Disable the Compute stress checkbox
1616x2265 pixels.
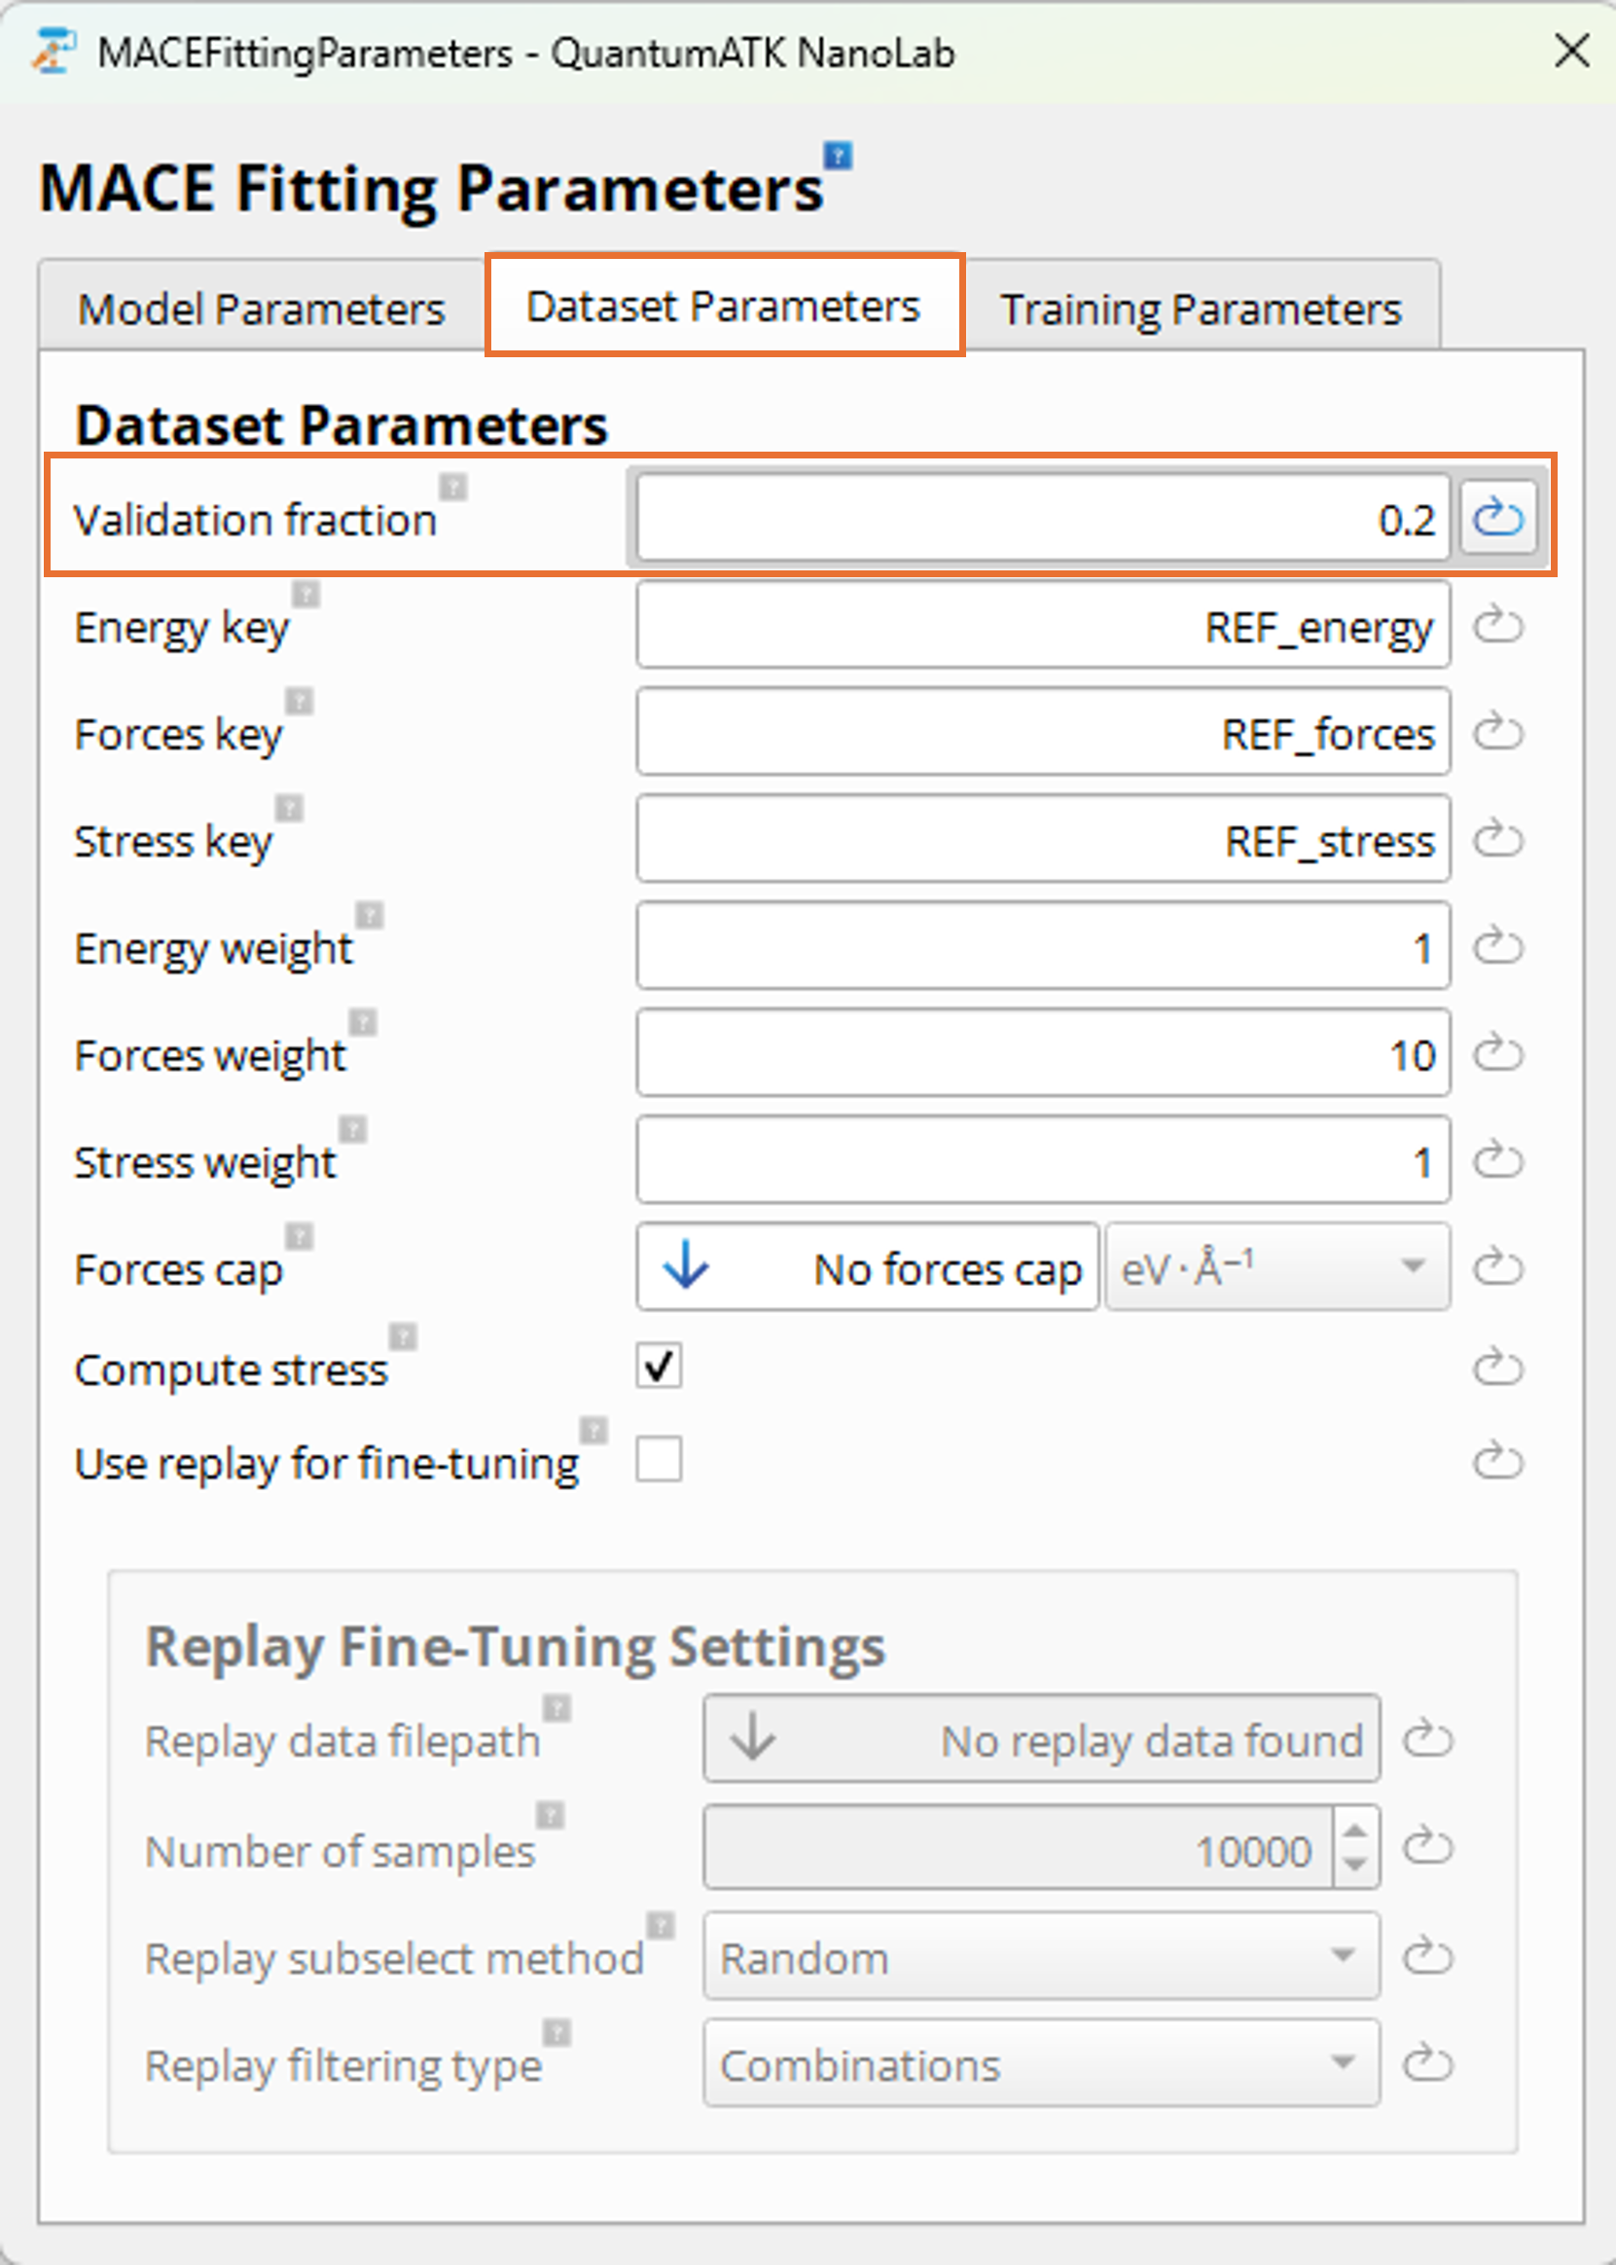659,1366
